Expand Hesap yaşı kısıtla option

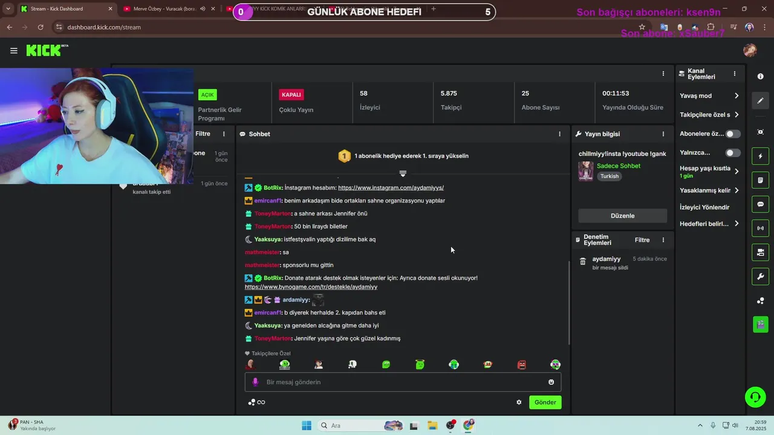737,172
